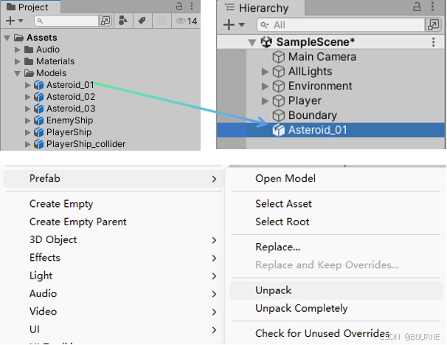Click the Replace... menu entry
The height and width of the screenshot is (345, 447).
pyautogui.click(x=277, y=247)
